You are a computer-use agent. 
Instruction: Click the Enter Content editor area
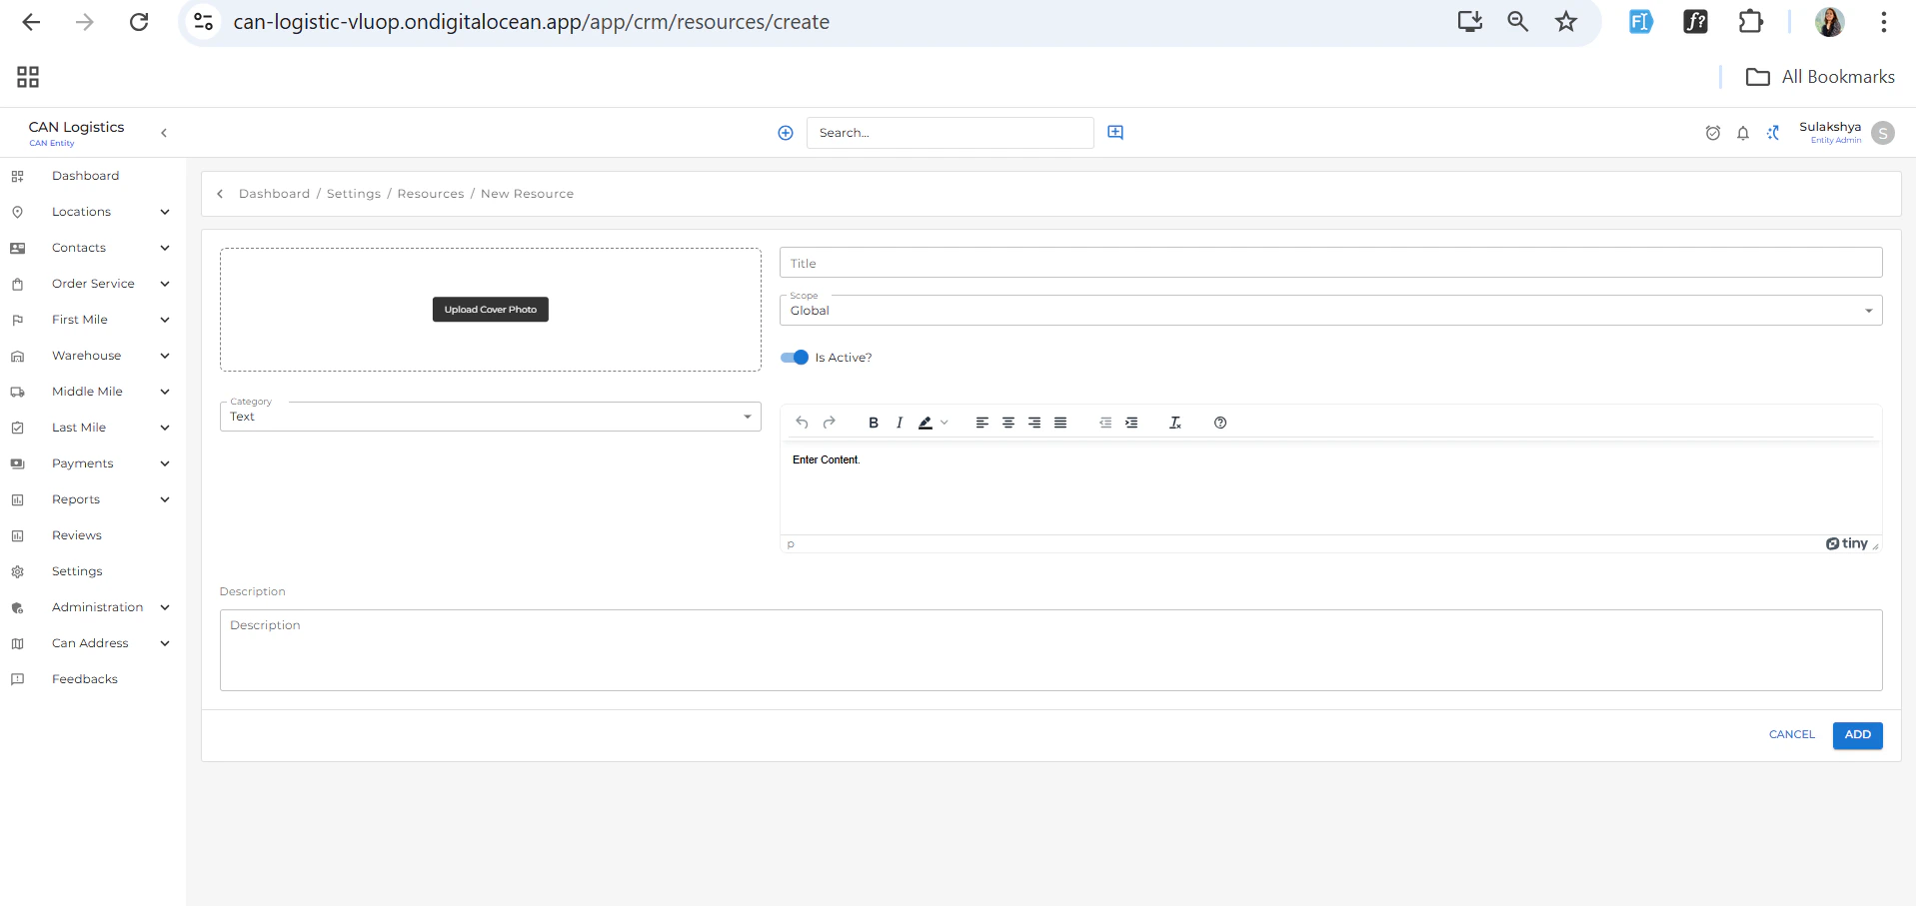point(1330,487)
